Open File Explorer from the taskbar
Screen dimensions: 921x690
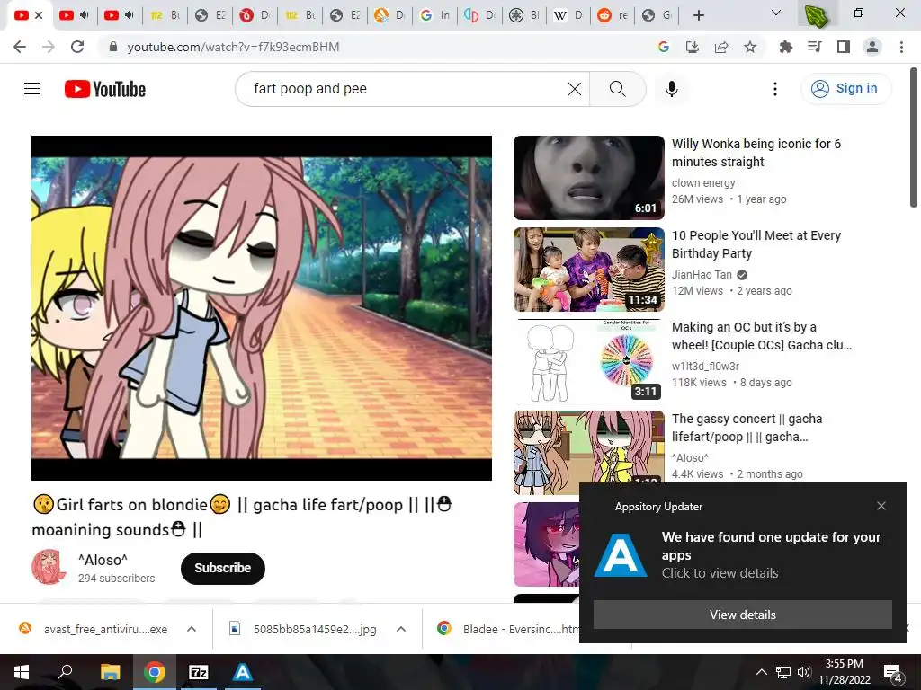coord(110,672)
